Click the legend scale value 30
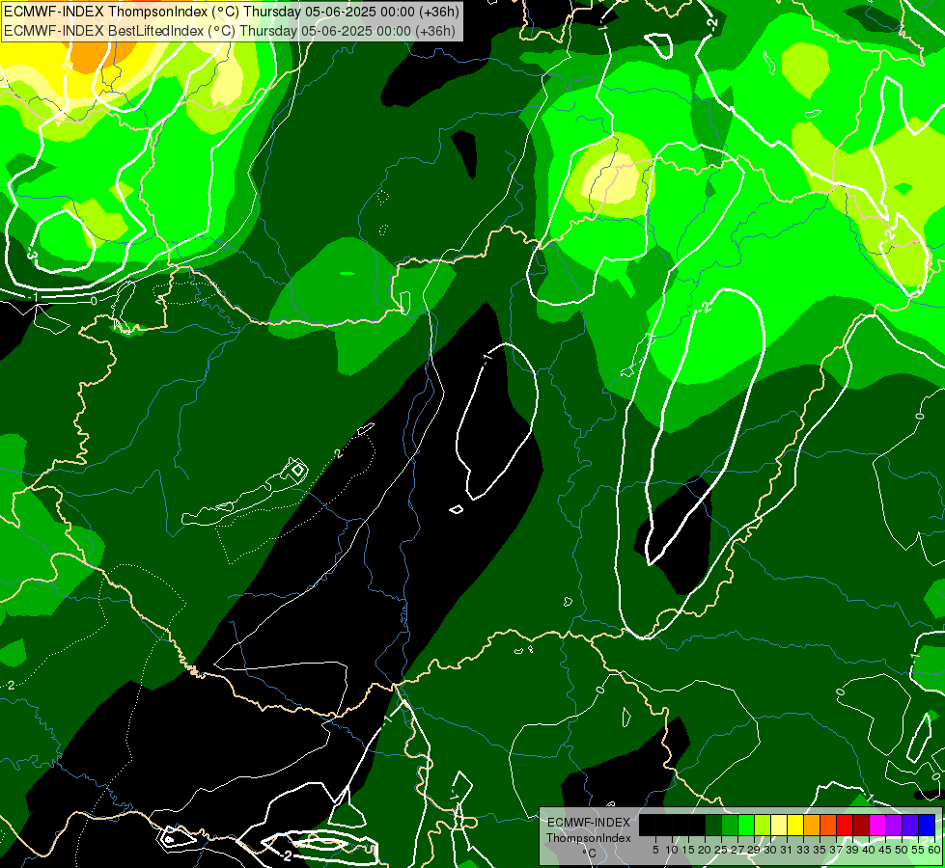The width and height of the screenshot is (945, 868). pyautogui.click(x=771, y=850)
